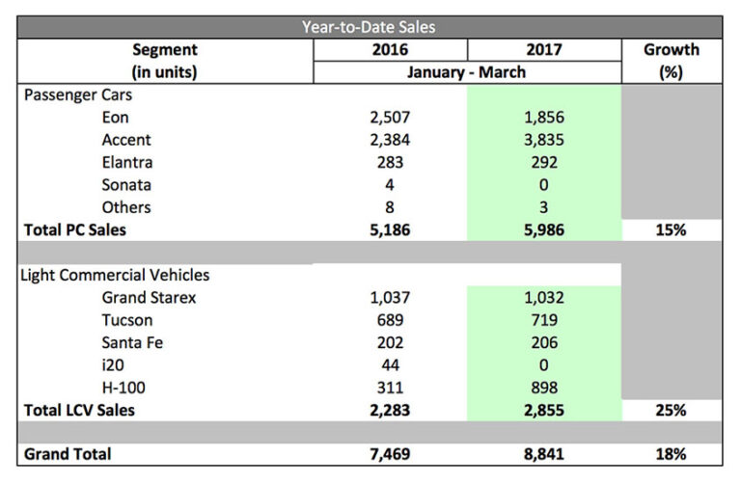Select the "15%" PC growth cell
The image size is (741, 484).
pos(672,230)
